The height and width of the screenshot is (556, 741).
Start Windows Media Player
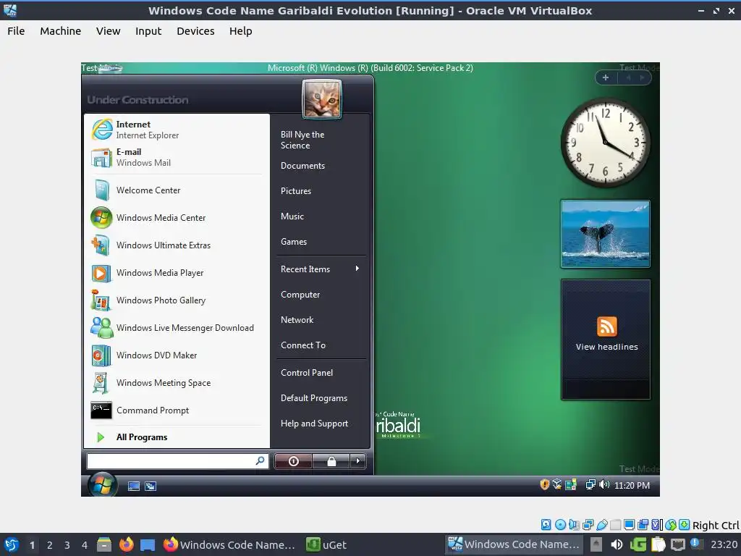click(x=175, y=273)
